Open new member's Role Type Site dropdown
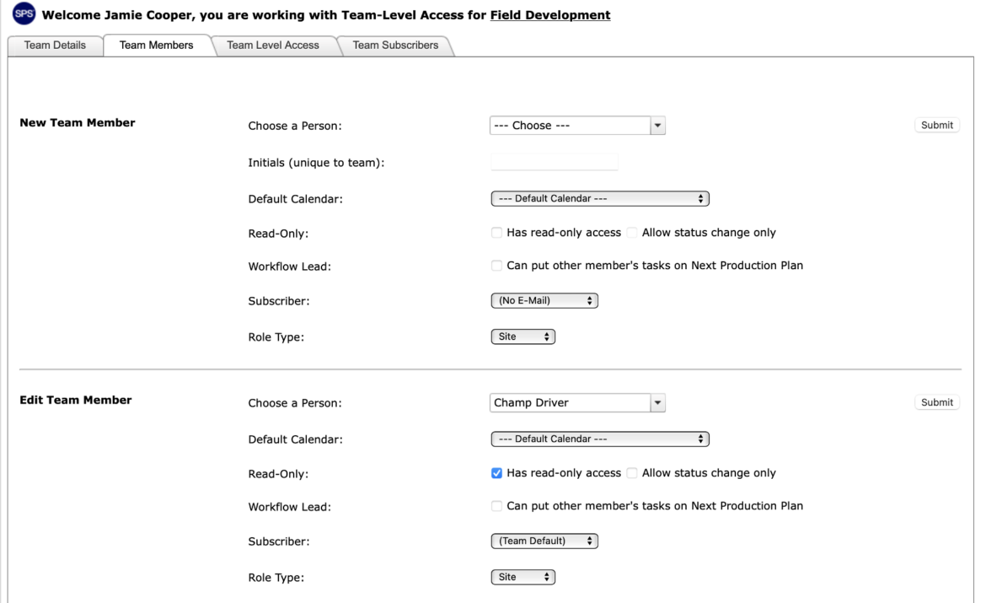986x603 pixels. [523, 336]
